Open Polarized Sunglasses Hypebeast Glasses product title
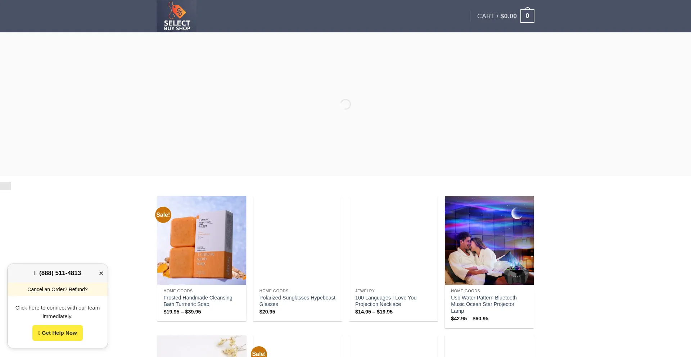691x357 pixels. coord(297,301)
